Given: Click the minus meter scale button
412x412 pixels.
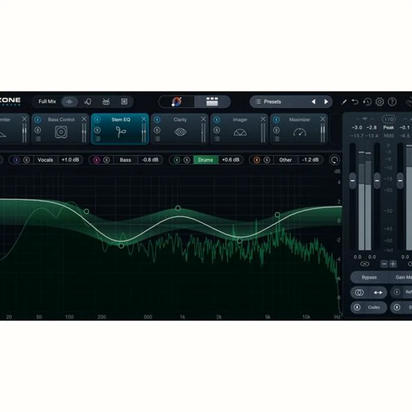Looking at the screenshot, I should (385, 264).
